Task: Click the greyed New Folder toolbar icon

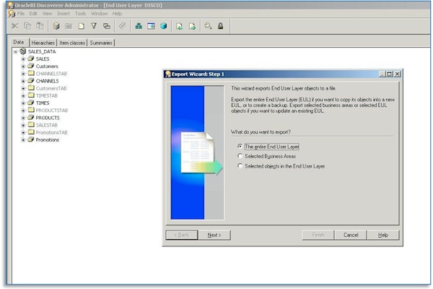Action: pyautogui.click(x=69, y=26)
